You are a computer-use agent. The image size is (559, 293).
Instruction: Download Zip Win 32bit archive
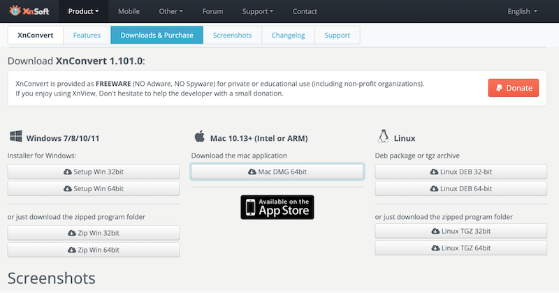coord(94,233)
